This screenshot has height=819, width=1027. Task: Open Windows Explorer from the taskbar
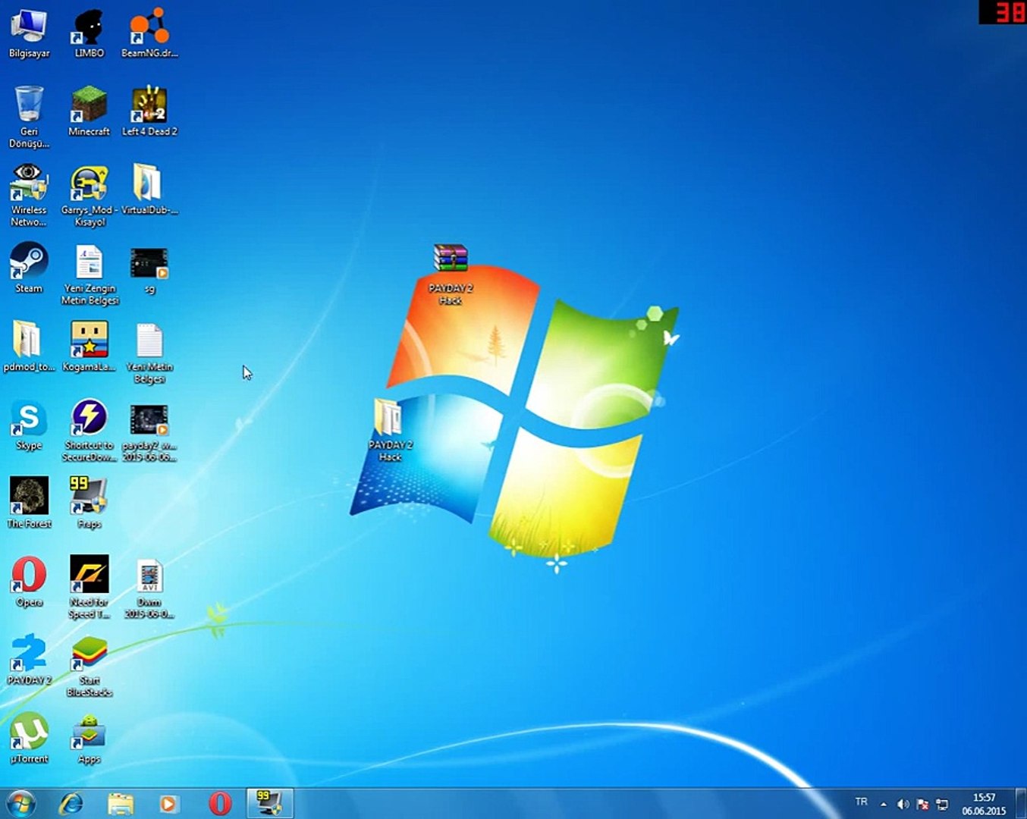tap(121, 803)
